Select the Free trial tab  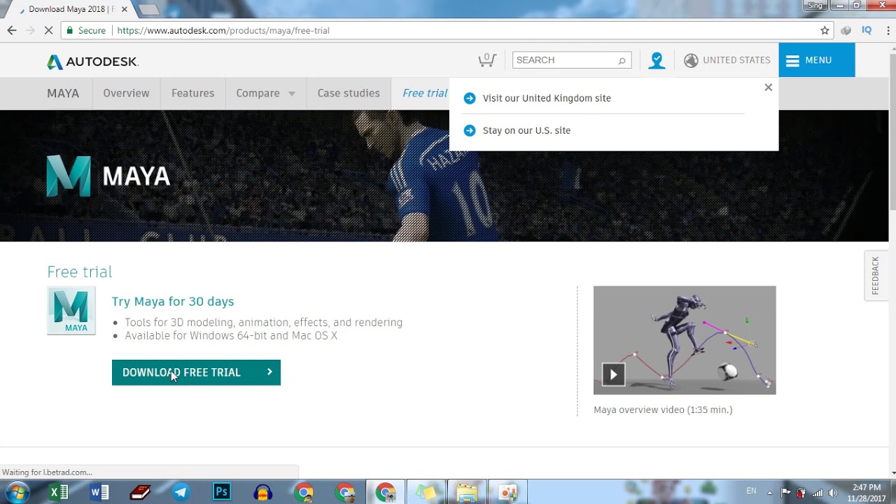coord(425,93)
